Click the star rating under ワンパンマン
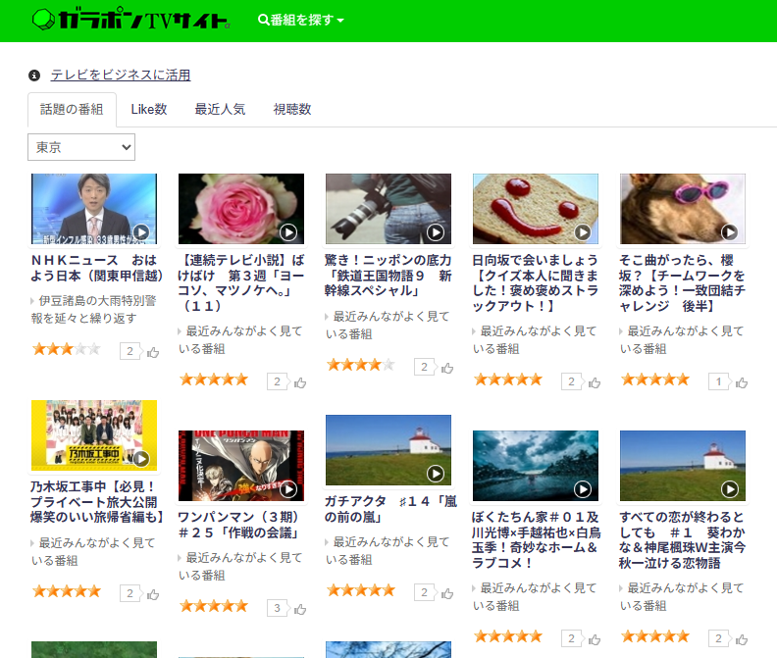Viewport: 777px width, 658px height. point(214,606)
